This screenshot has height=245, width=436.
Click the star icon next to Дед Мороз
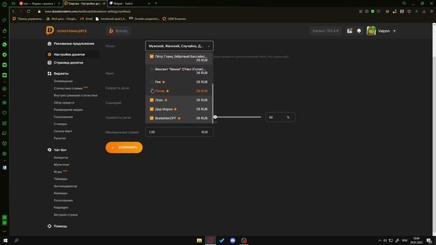pyautogui.click(x=175, y=109)
